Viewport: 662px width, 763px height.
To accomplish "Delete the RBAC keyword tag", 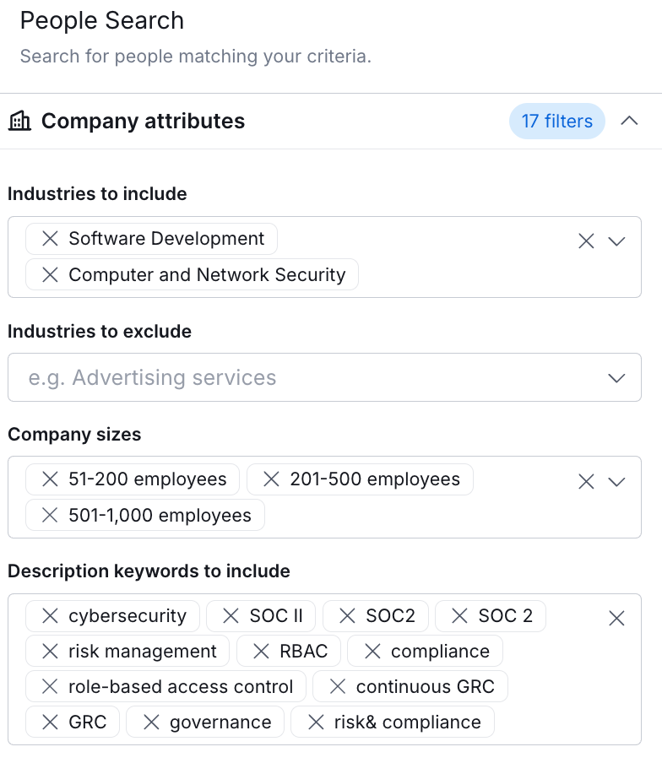I will 261,652.
